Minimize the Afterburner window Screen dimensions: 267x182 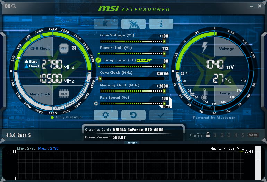251,7
